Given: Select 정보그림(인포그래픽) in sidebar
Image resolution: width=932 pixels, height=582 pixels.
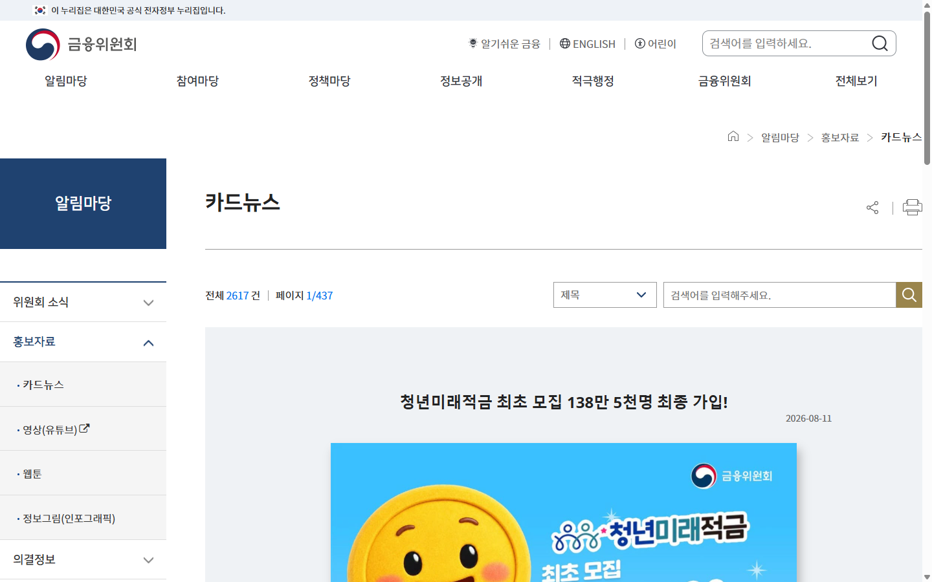Looking at the screenshot, I should [69, 518].
